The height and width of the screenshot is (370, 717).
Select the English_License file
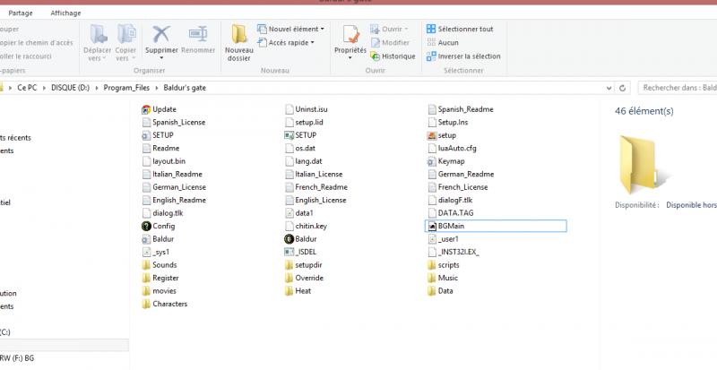pos(315,200)
